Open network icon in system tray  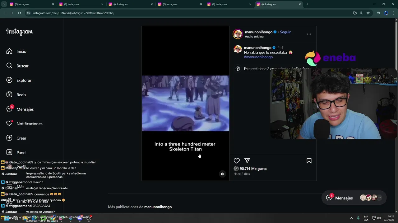374,218
